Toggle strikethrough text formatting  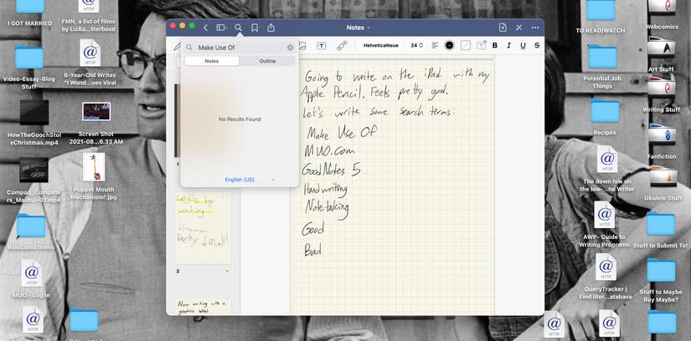tap(537, 45)
